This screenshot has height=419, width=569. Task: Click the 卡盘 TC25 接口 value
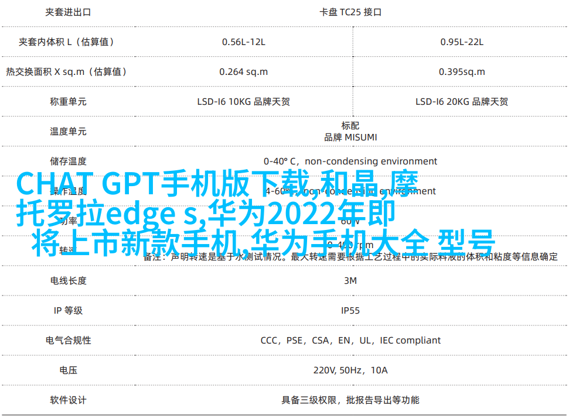(x=350, y=12)
